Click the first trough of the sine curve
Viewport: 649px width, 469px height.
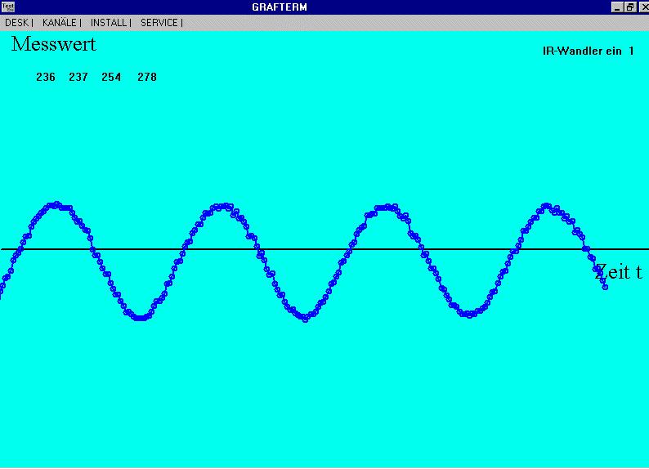point(141,317)
